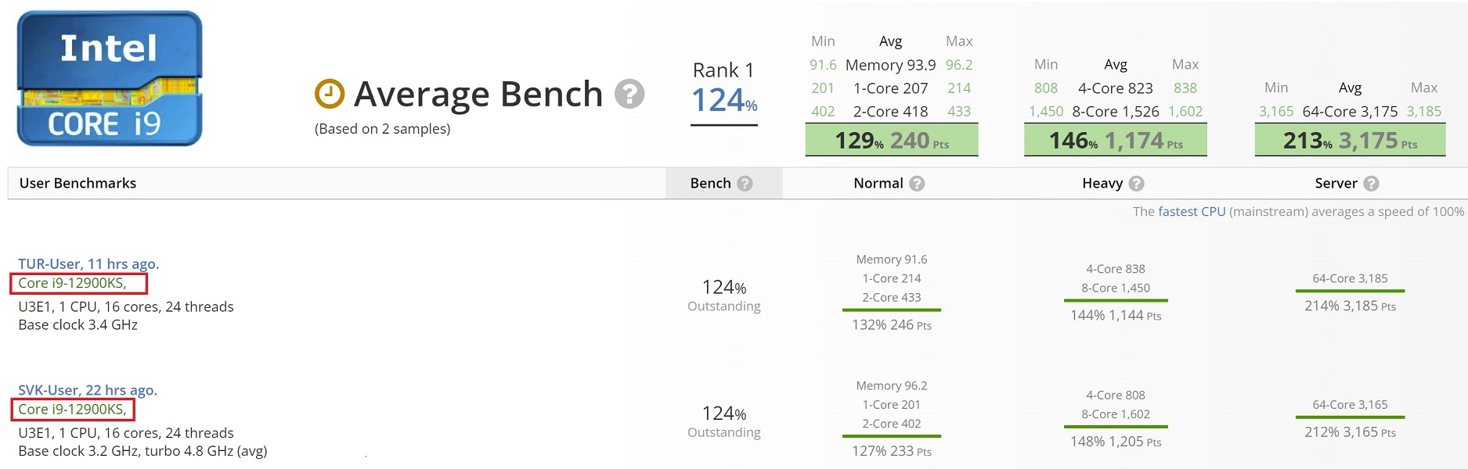Click the question mark next to Server

point(1371,184)
